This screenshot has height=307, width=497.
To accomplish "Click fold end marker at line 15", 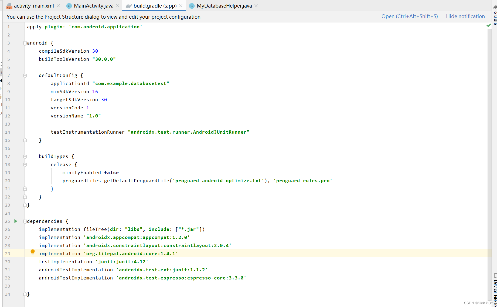I will (x=25, y=140).
